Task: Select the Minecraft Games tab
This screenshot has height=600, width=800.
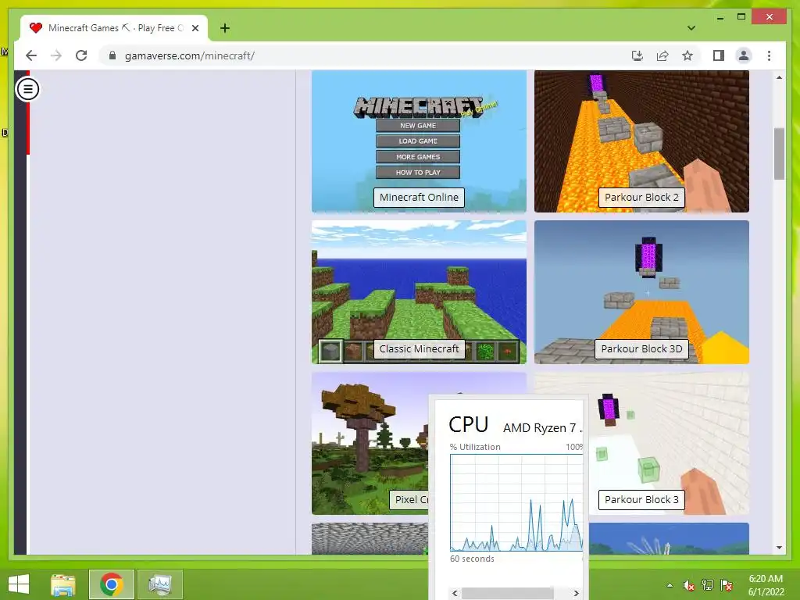Action: pos(114,28)
